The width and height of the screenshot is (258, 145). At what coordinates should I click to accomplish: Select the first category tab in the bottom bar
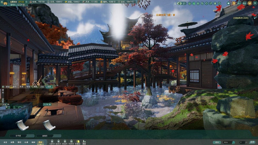[x=5, y=142]
